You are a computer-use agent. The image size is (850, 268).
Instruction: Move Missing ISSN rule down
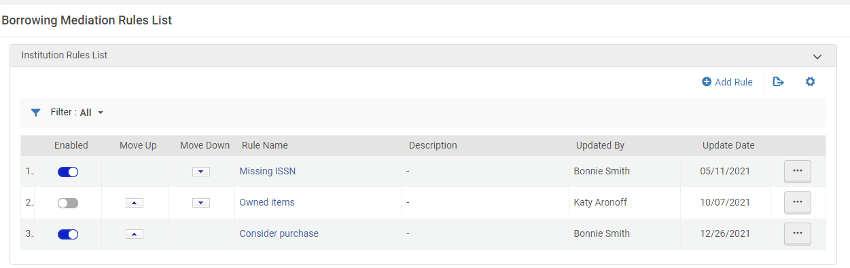[200, 172]
